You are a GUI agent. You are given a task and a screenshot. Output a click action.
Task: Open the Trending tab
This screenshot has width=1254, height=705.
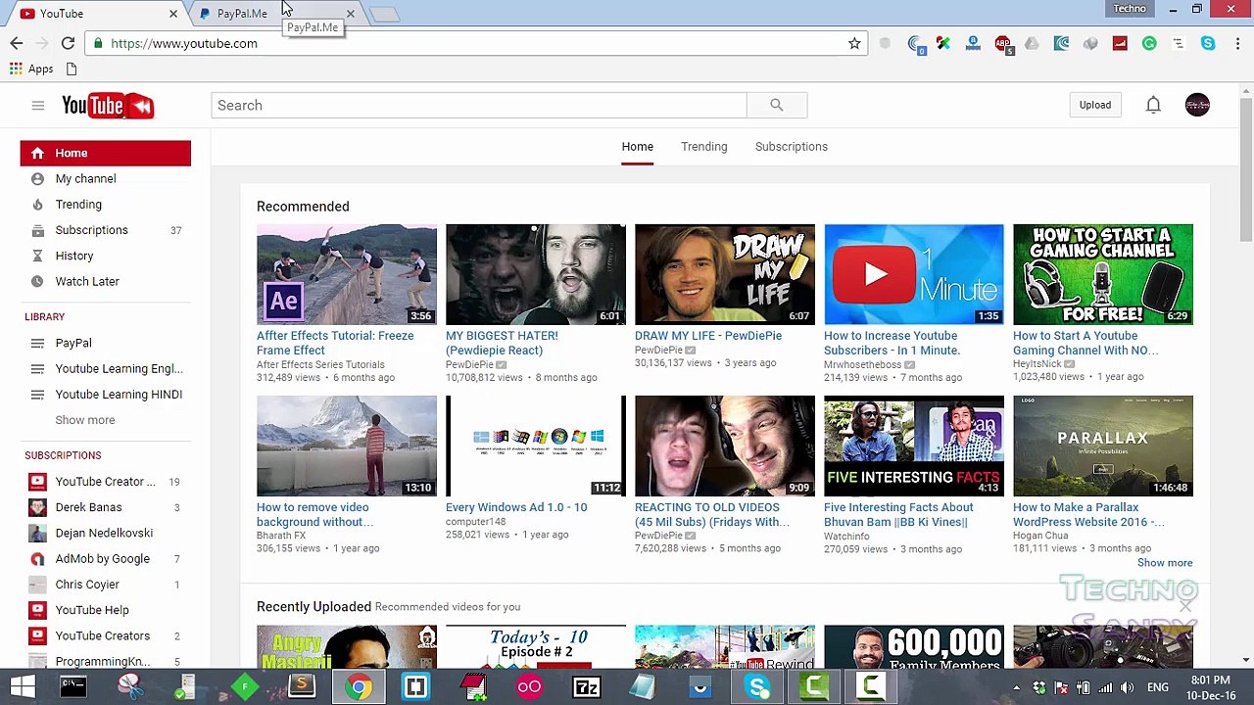(704, 147)
